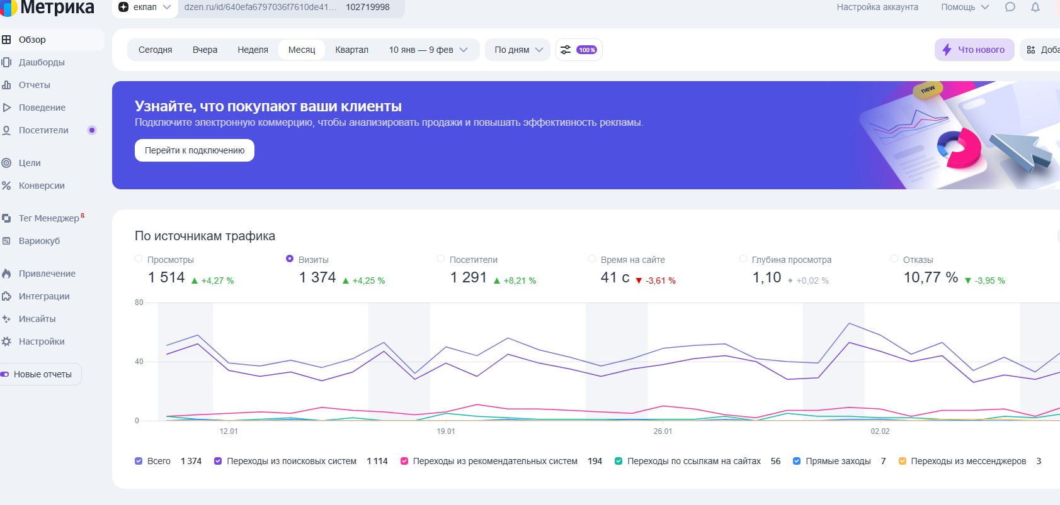The height and width of the screenshot is (505, 1060).
Task: Open Отчеты bar chart icon
Action: tap(7, 85)
